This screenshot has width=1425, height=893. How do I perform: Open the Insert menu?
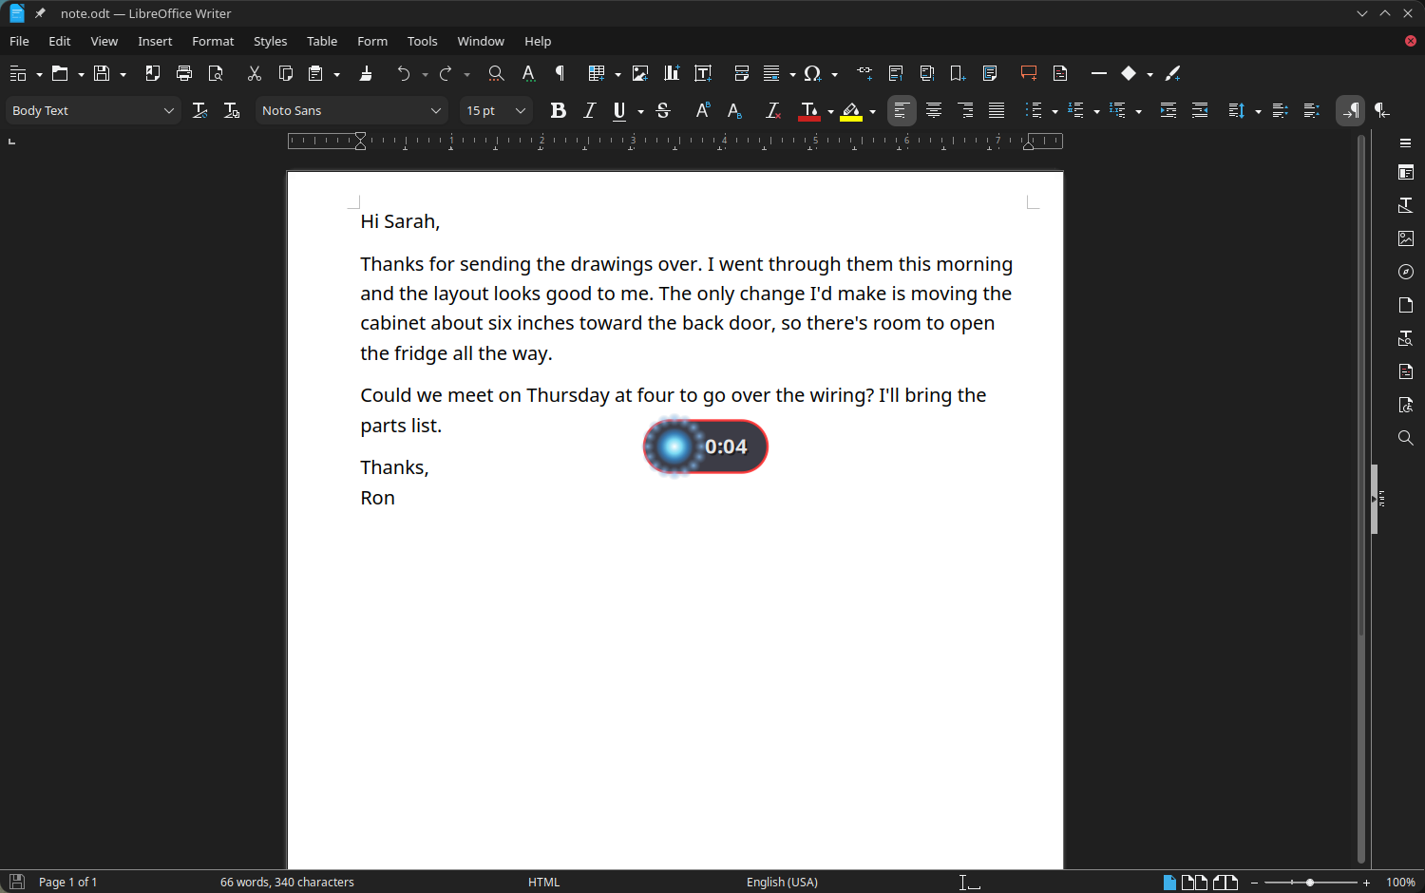[x=155, y=41]
